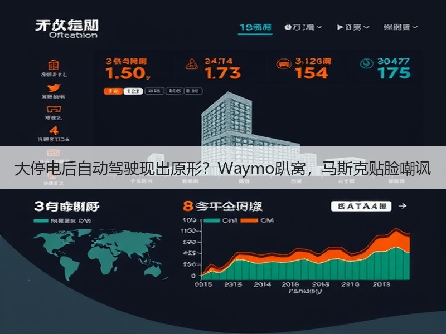The width and height of the screenshot is (446, 334).
Task: Select the first outlined filter pill
Action: [x=154, y=91]
